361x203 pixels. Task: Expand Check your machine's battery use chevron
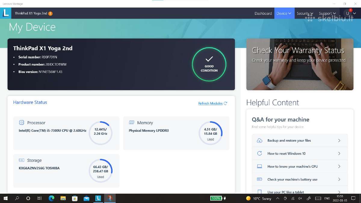point(339,179)
